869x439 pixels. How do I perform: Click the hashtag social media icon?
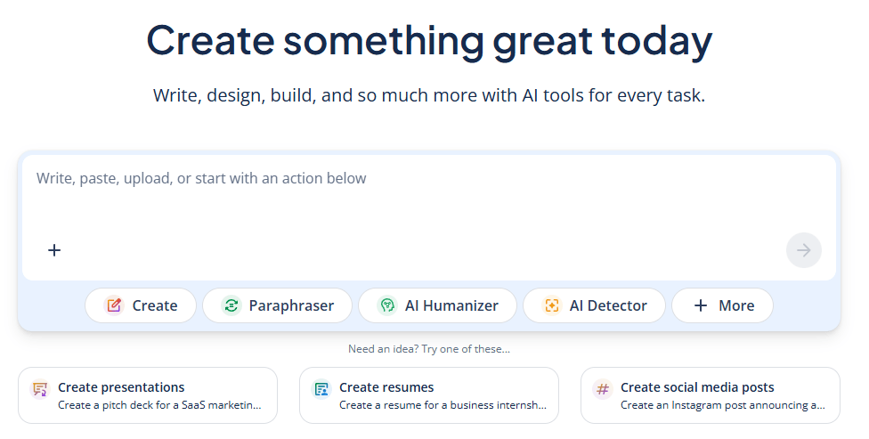pos(603,389)
